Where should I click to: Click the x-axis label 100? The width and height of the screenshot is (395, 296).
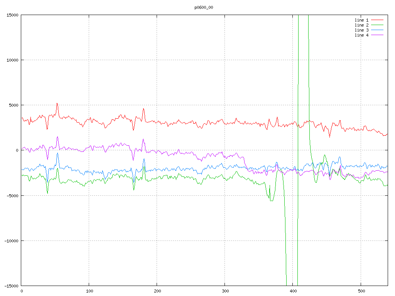89,291
